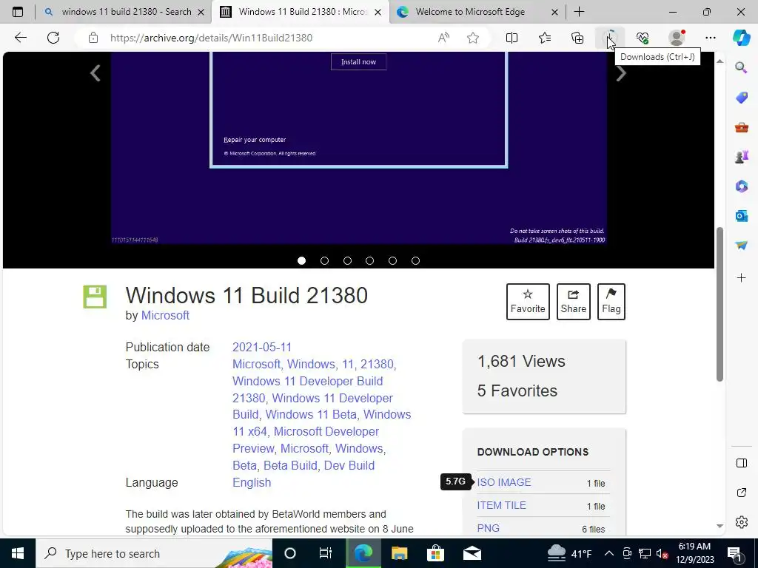Open sidebar Search icon

pyautogui.click(x=741, y=67)
